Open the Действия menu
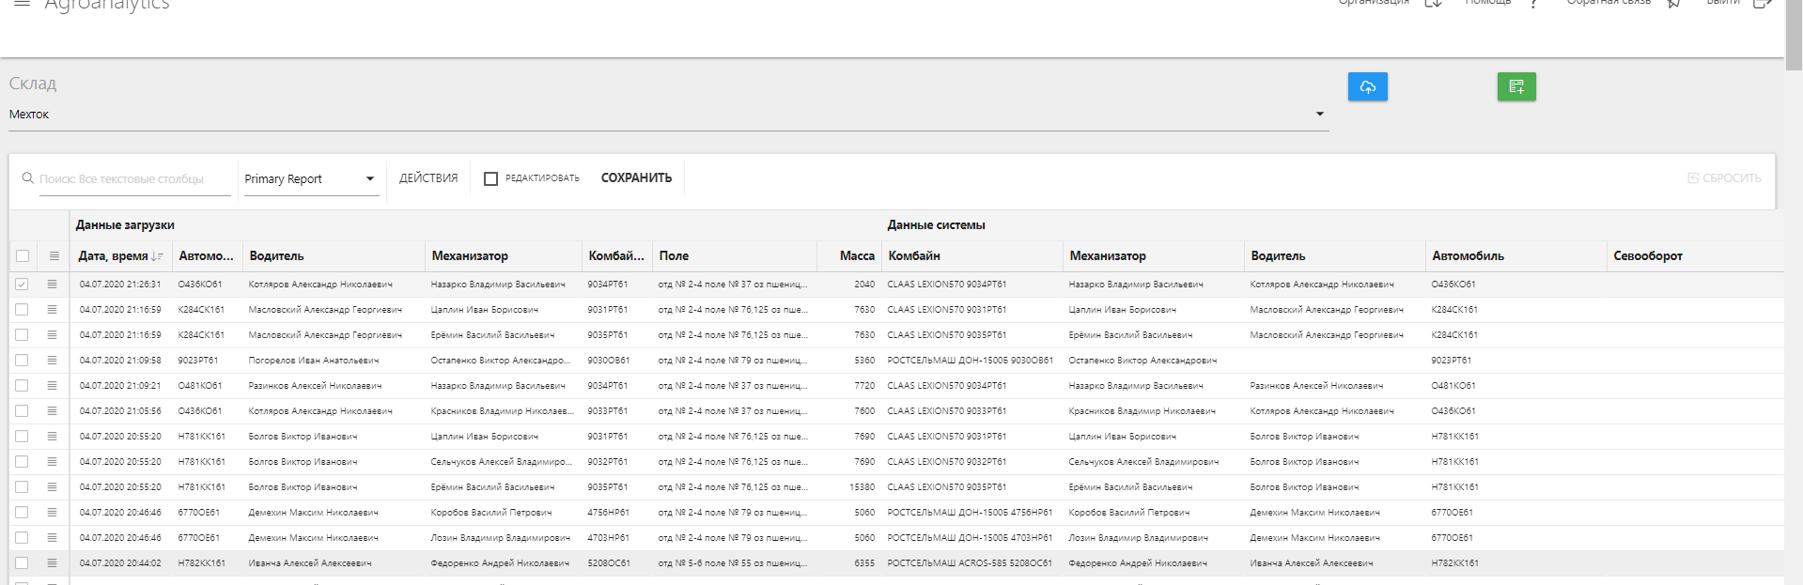The height and width of the screenshot is (585, 1803). pyautogui.click(x=428, y=178)
